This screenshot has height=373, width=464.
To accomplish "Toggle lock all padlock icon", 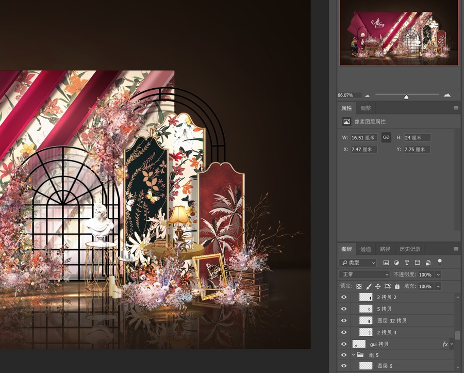I will point(397,286).
